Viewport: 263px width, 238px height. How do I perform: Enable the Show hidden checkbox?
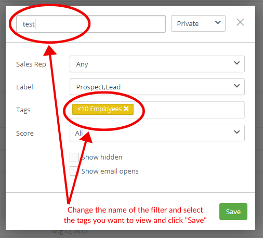[x=74, y=157]
